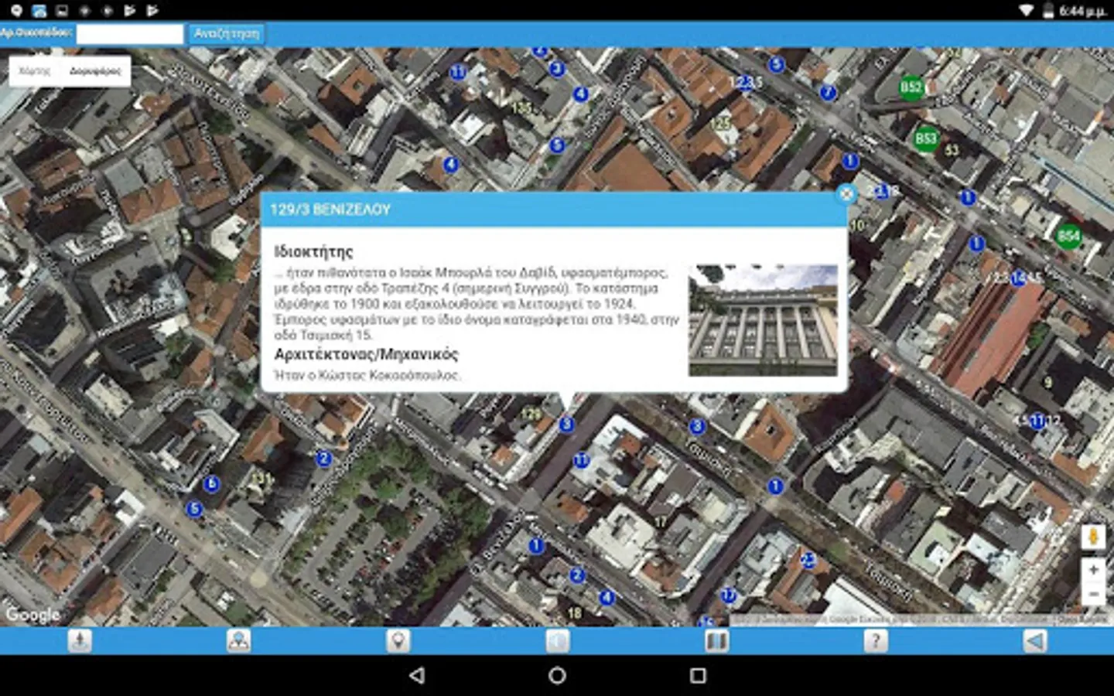The width and height of the screenshot is (1114, 696).
Task: Tap the 129/3 ΒΕΝΙΖΕΛΟΥ popup title
Action: click(x=330, y=210)
